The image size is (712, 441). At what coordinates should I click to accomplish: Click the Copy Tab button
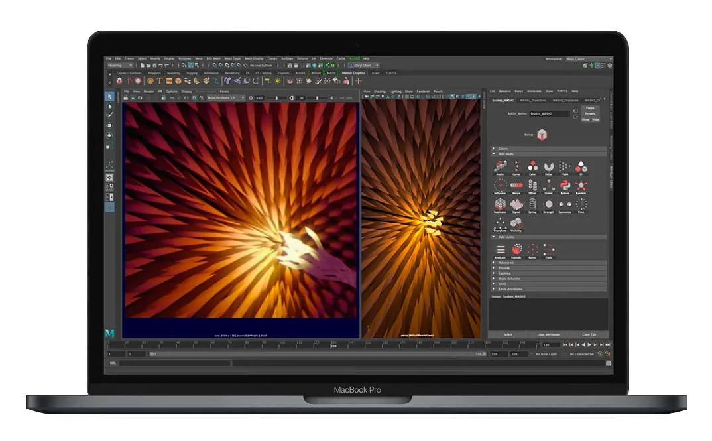pyautogui.click(x=589, y=335)
